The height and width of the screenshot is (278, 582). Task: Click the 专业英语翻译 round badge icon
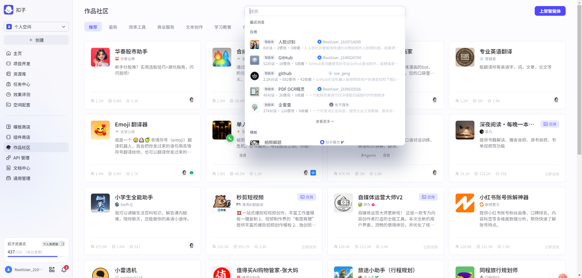point(465,57)
